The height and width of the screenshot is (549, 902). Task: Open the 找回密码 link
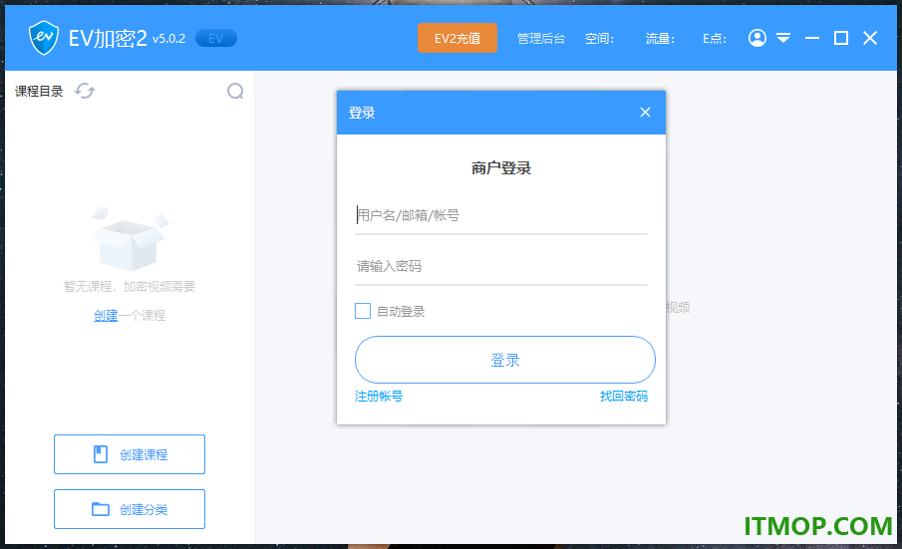624,397
